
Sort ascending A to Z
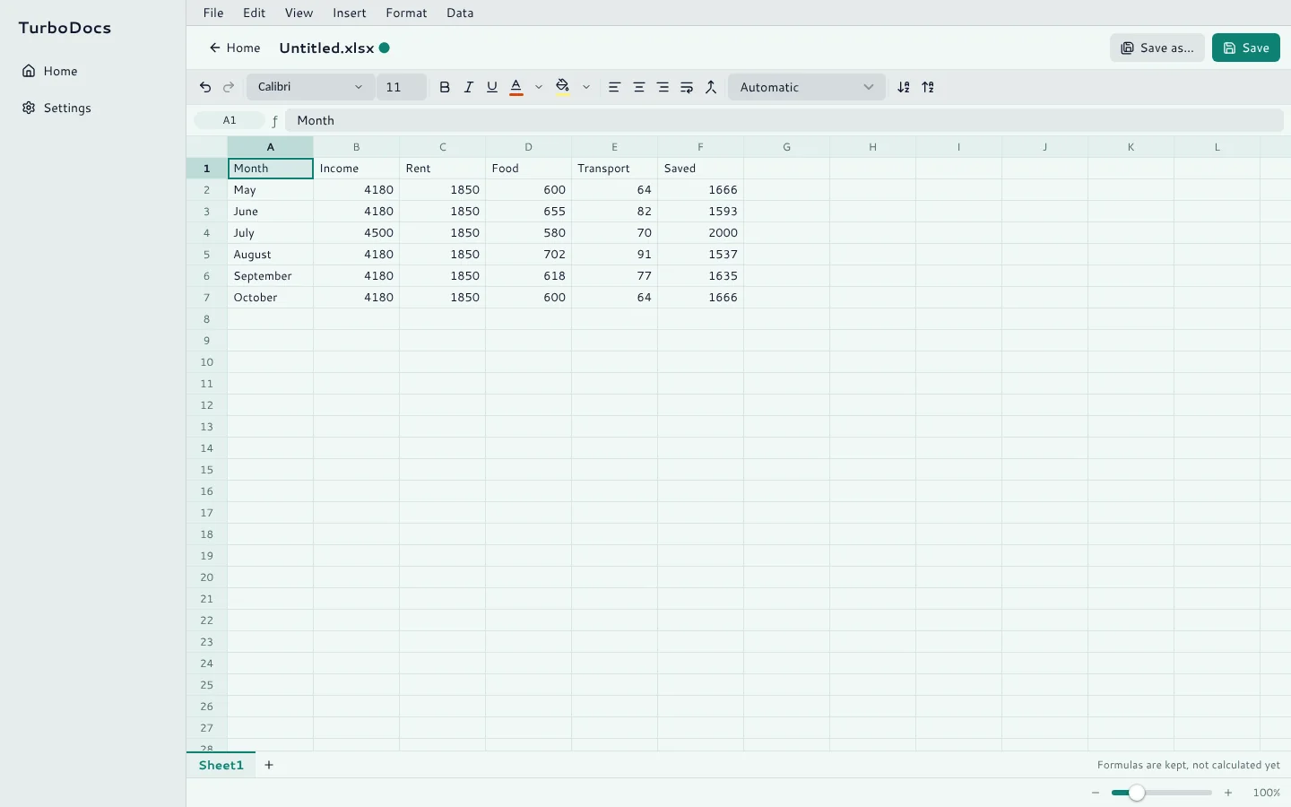904,87
